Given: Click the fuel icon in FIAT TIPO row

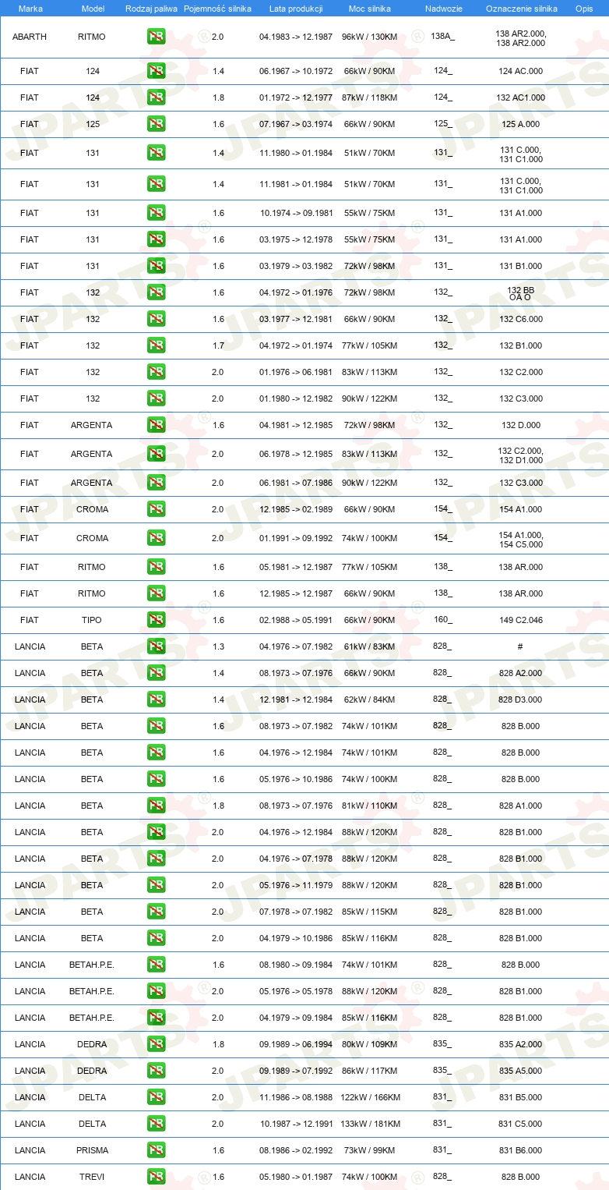Looking at the screenshot, I should coord(157,620).
